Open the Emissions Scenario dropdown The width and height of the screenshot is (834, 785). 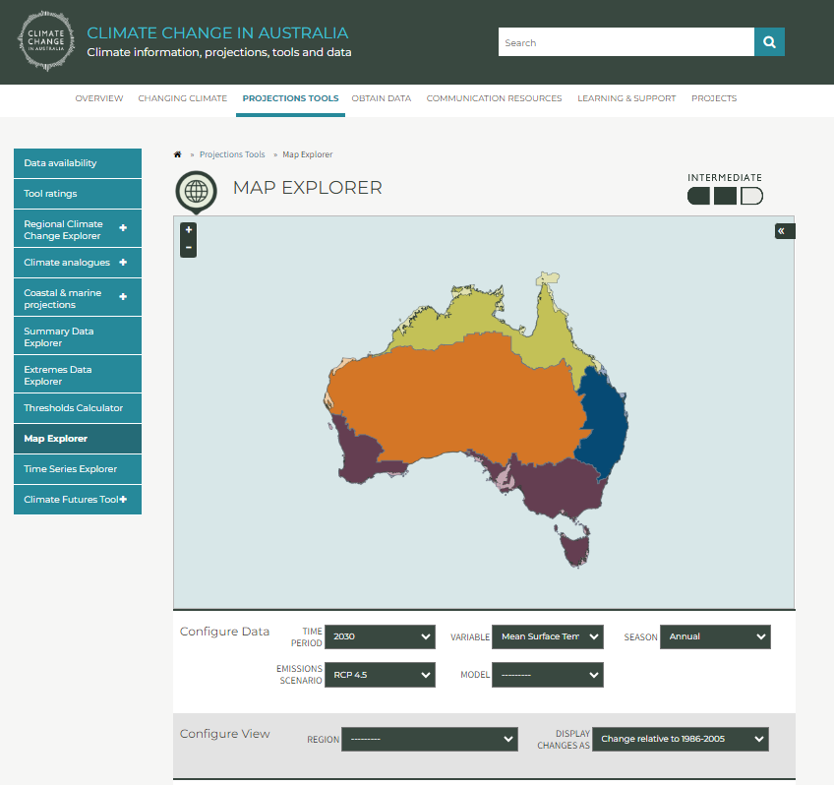380,675
